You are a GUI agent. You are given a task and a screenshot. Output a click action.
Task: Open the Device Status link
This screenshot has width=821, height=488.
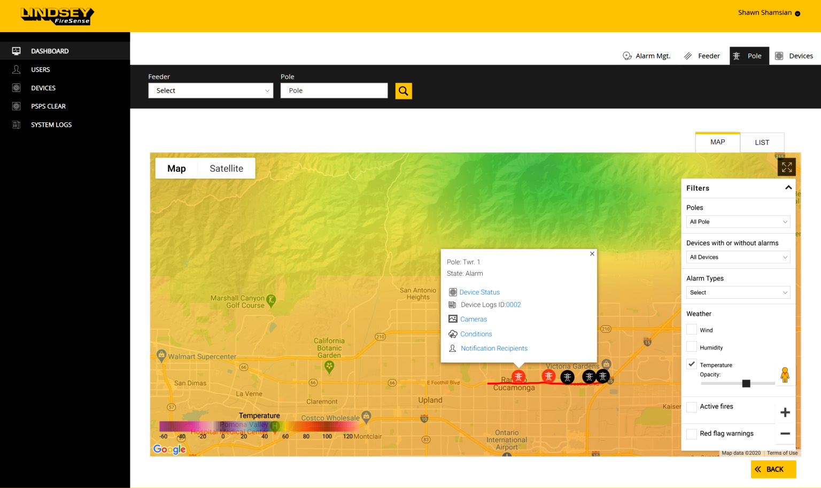pos(479,292)
